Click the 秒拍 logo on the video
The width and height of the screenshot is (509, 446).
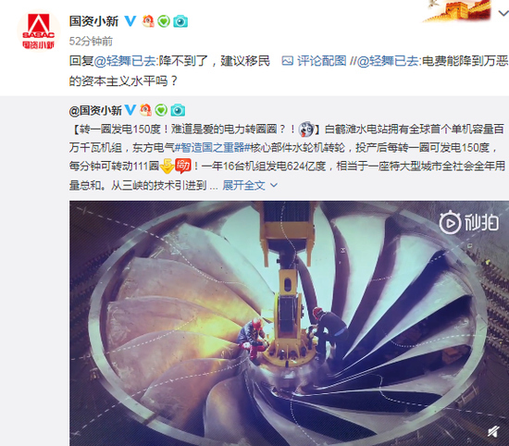point(469,223)
